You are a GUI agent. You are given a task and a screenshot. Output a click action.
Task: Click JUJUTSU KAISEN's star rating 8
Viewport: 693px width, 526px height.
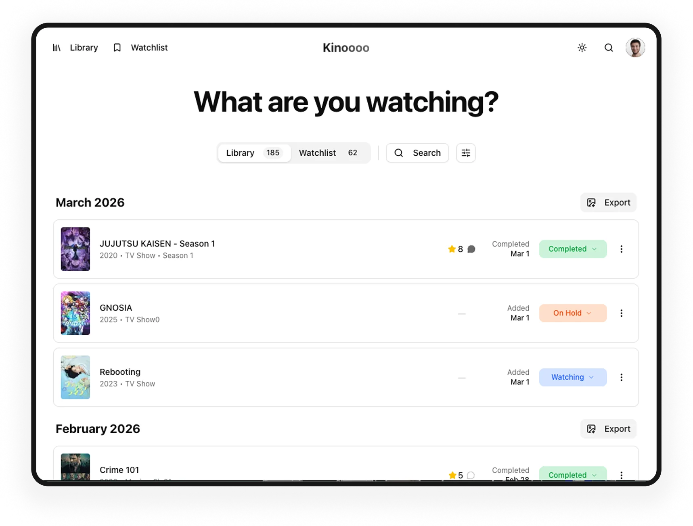(456, 249)
